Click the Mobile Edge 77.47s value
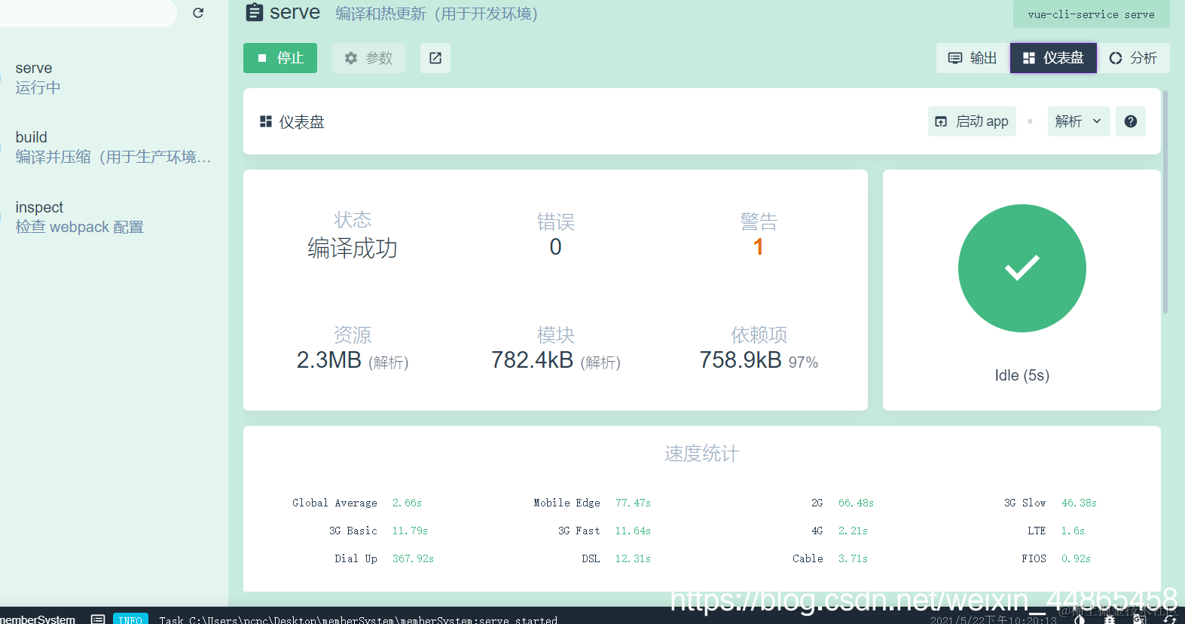 click(x=633, y=503)
